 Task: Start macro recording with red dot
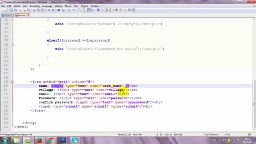[x=116, y=10]
